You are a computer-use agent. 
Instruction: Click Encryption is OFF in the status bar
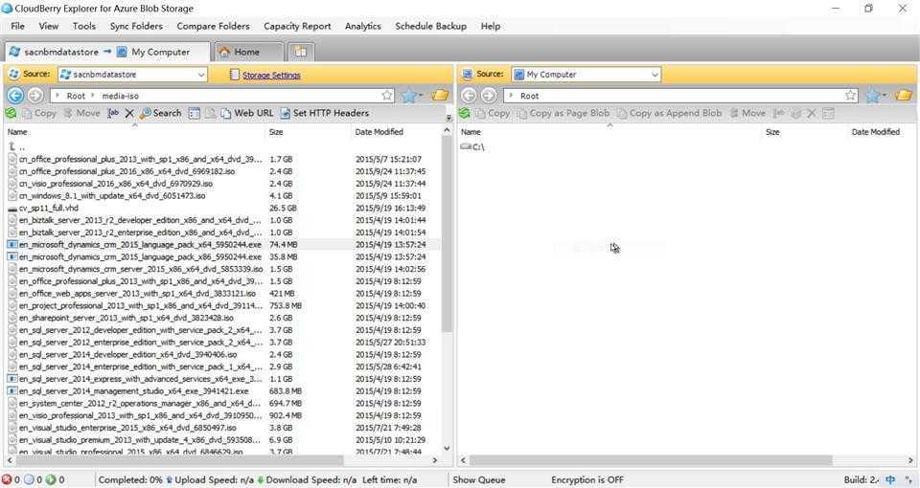pos(587,479)
